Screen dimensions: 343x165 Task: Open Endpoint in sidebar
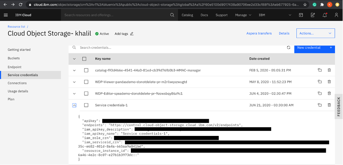pos(15,67)
